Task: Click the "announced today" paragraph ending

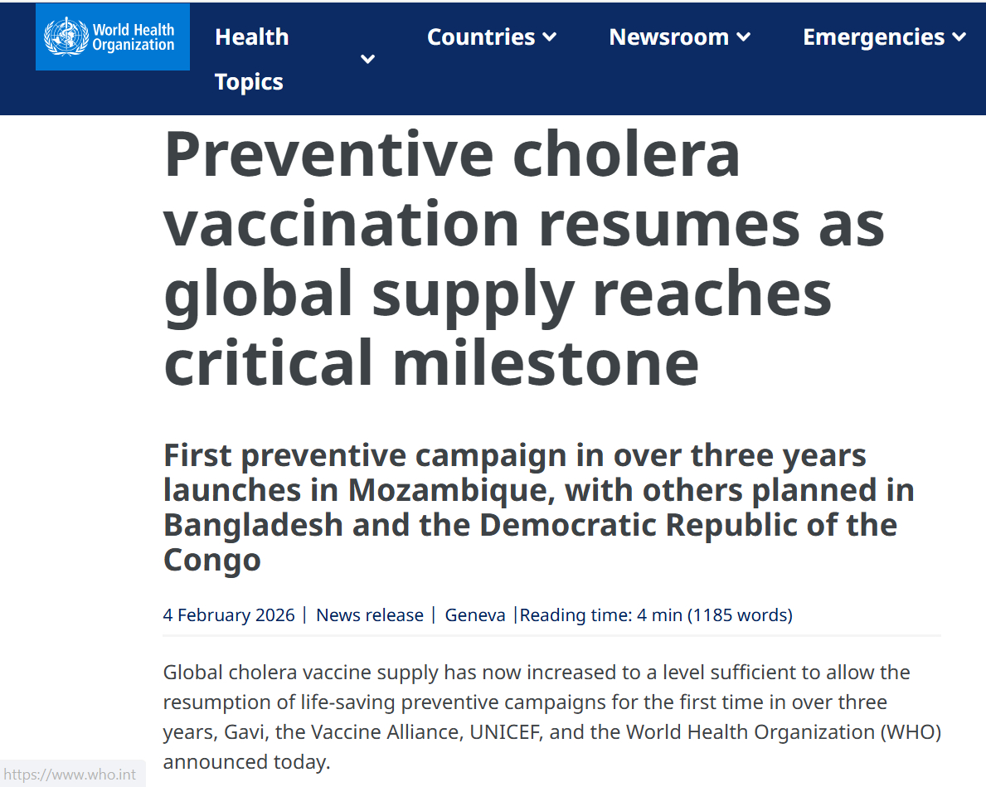Action: [246, 762]
